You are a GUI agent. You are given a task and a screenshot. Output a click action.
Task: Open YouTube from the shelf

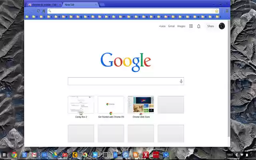click(65, 155)
